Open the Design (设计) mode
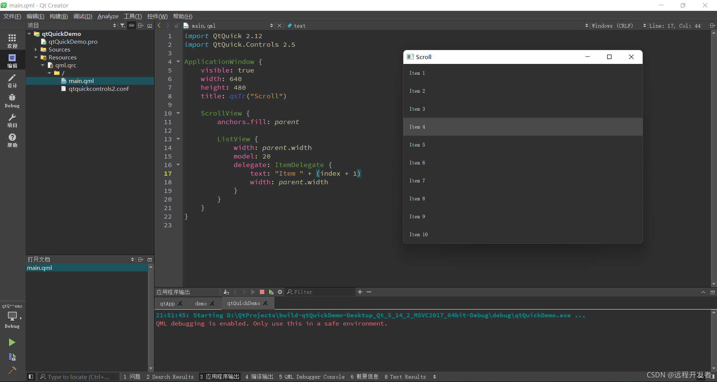The image size is (717, 382). click(12, 81)
